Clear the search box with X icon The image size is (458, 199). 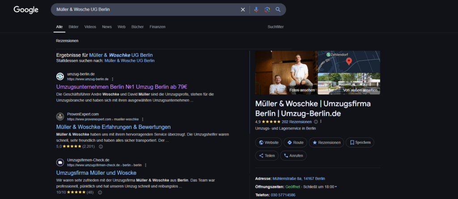[243, 10]
